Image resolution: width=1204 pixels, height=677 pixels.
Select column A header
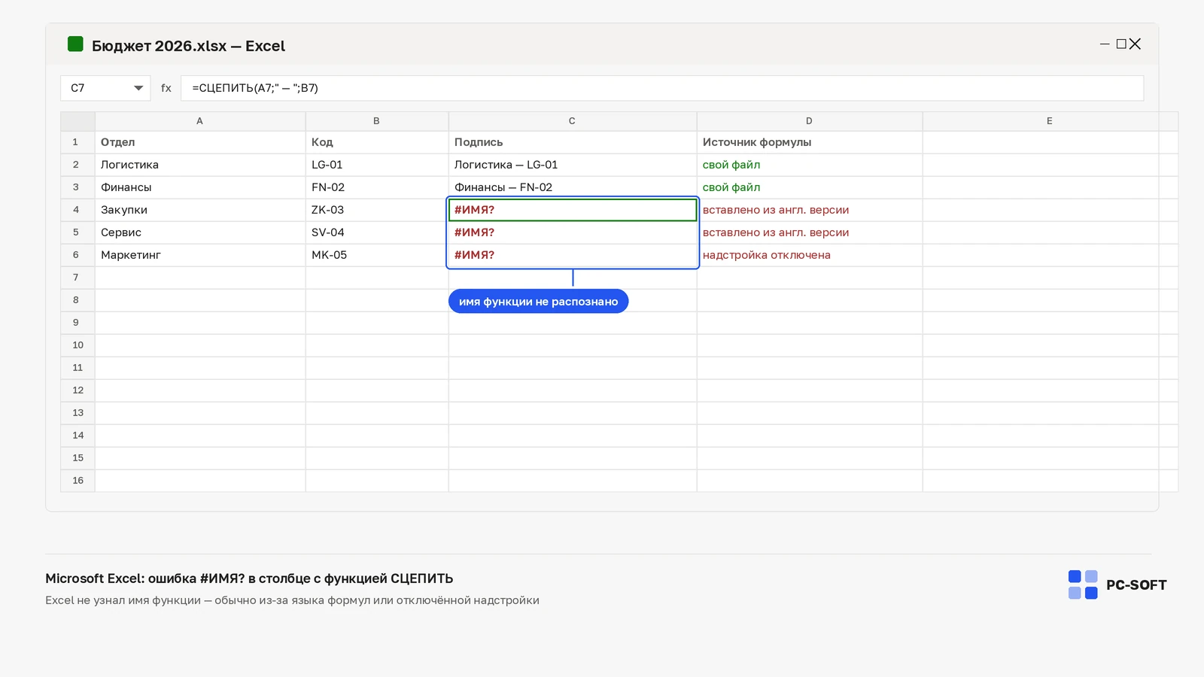200,121
